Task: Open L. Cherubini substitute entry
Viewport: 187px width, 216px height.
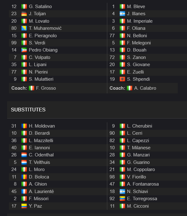Action: (139, 126)
